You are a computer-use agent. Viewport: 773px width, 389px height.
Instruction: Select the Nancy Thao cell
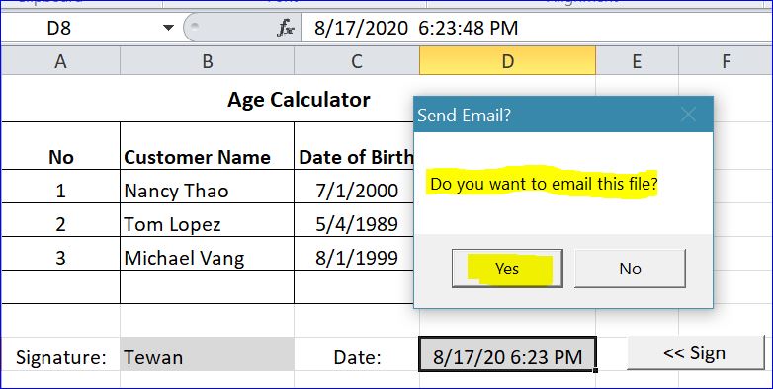point(207,191)
